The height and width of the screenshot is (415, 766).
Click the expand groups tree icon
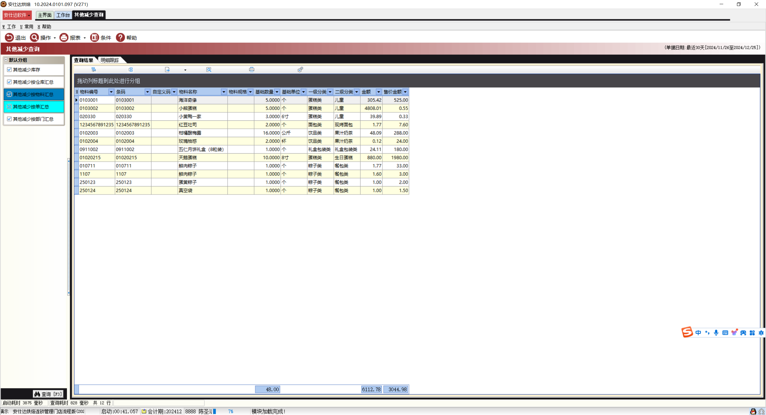(x=94, y=70)
